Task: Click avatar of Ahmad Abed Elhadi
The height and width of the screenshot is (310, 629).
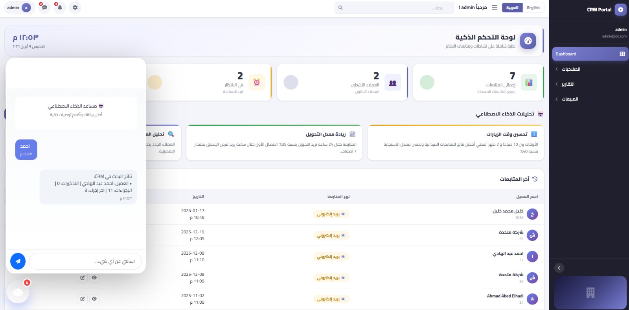Action: tap(532, 299)
